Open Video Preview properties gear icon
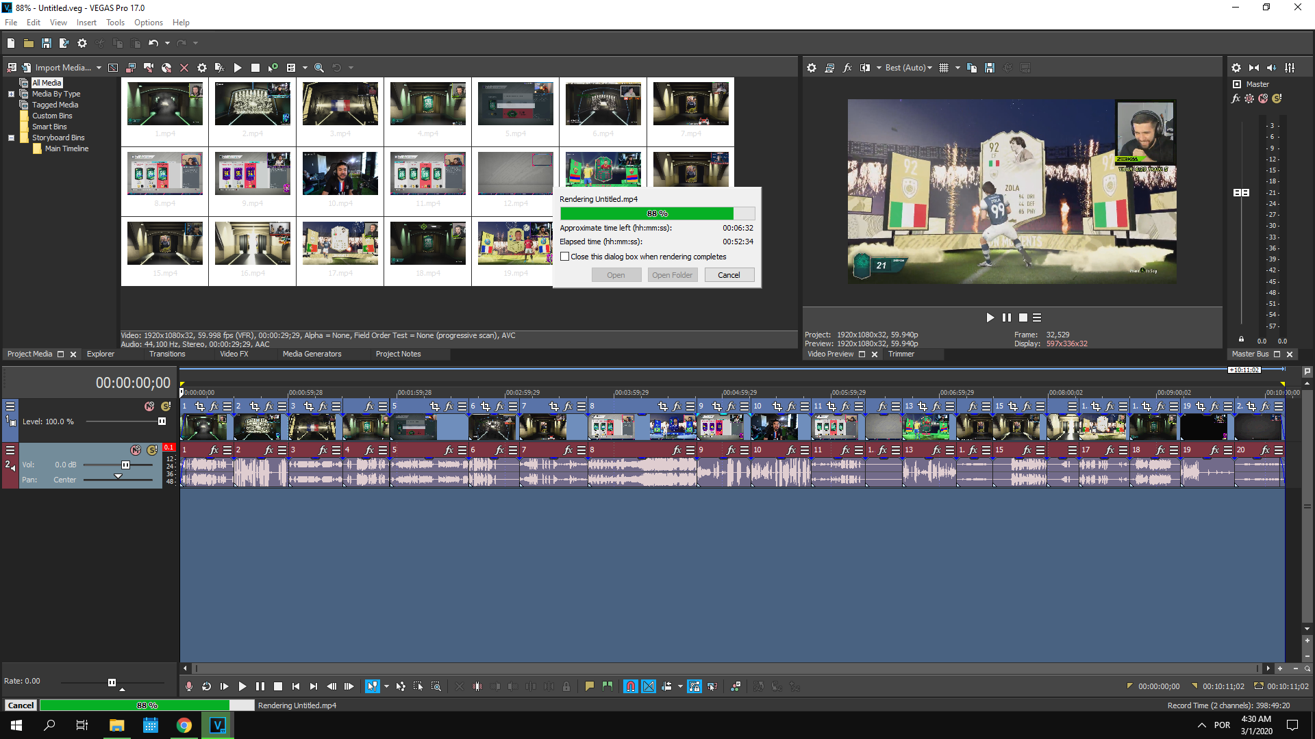 point(812,68)
